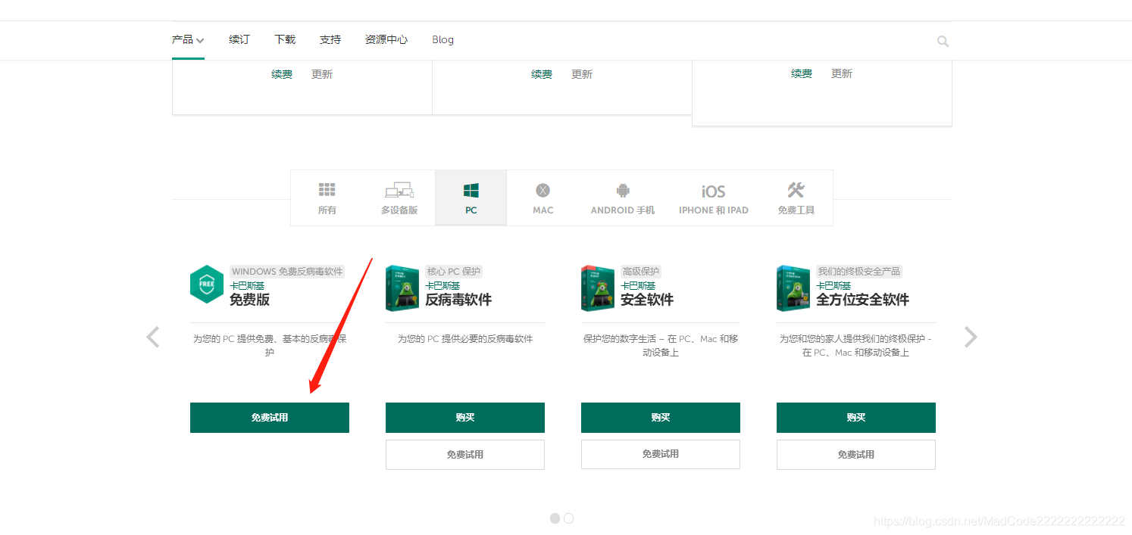This screenshot has height=535, width=1132.
Task: Click the 反病毒软件 product box image
Action: [x=402, y=288]
